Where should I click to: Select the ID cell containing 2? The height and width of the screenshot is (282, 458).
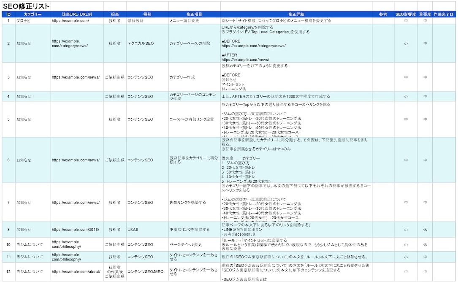click(8, 43)
